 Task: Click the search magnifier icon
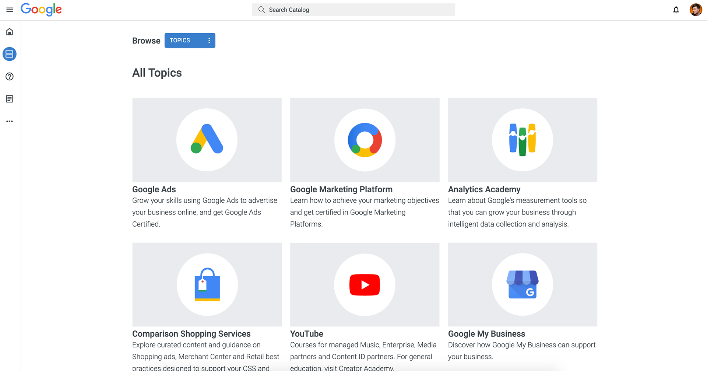click(261, 10)
